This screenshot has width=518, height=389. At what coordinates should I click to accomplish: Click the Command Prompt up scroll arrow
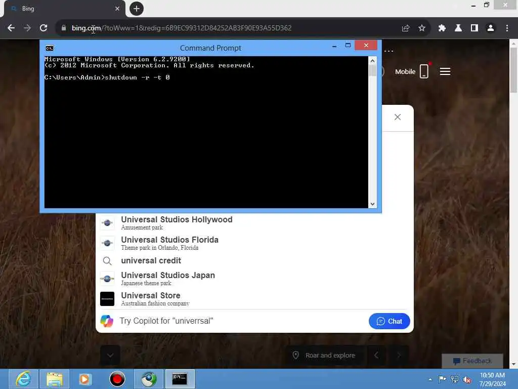[372, 61]
